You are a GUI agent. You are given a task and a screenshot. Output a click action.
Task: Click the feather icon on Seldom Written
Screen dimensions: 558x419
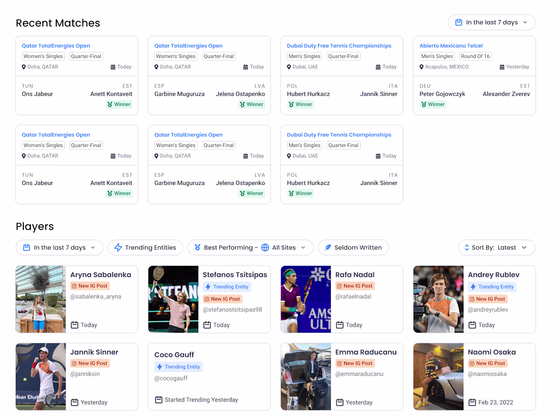click(x=328, y=248)
